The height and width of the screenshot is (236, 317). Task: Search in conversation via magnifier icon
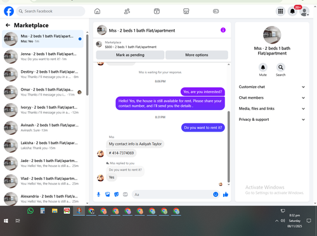point(281,68)
